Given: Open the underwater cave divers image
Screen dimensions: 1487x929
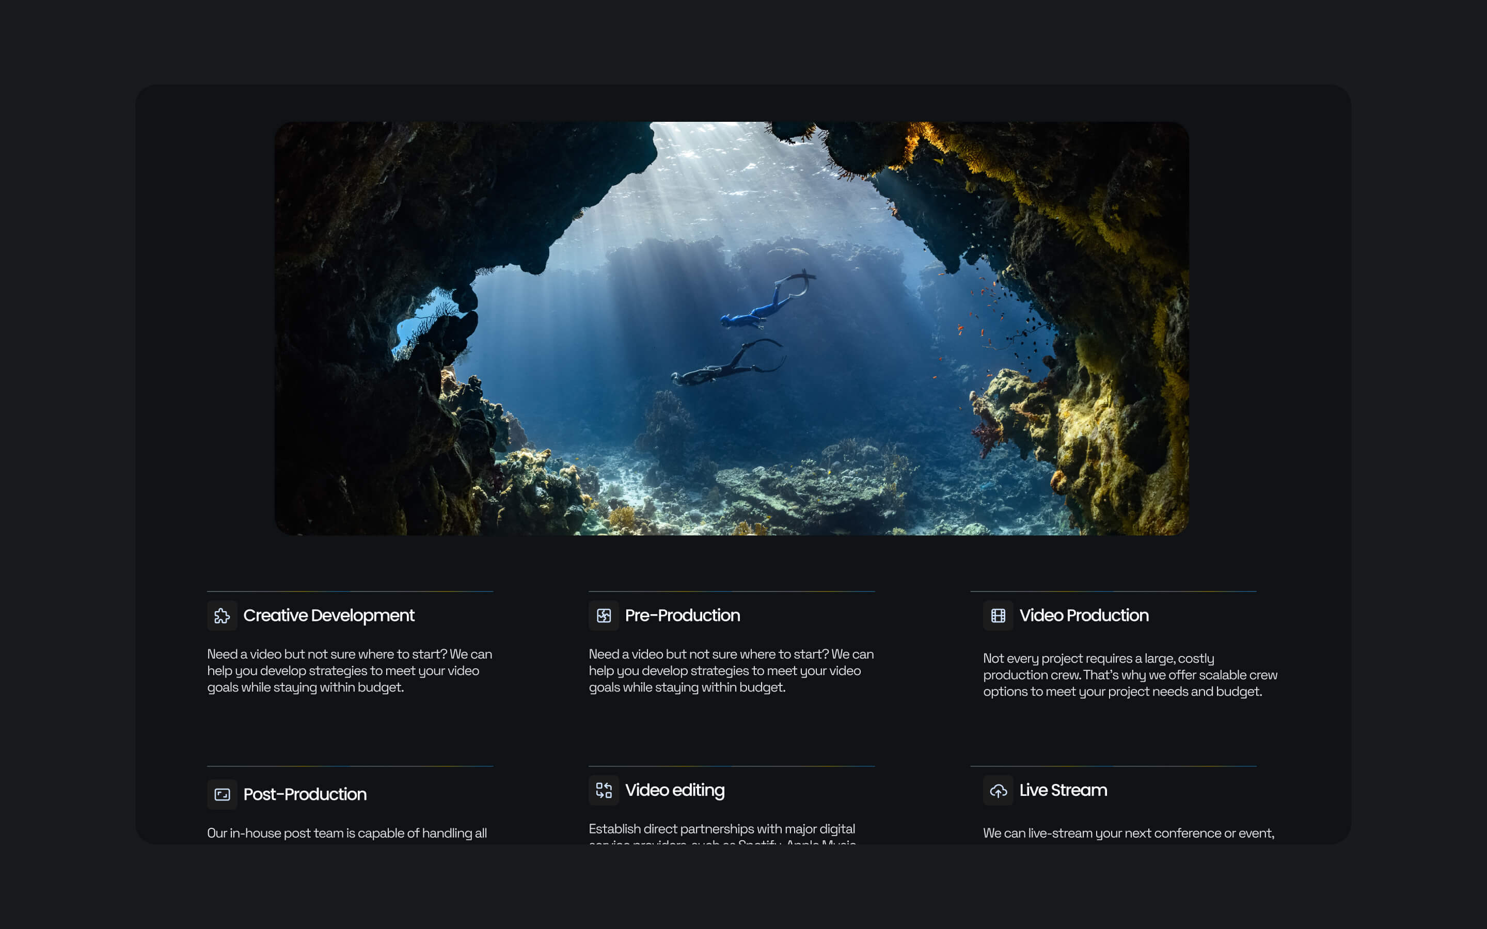Looking at the screenshot, I should pyautogui.click(x=731, y=328).
